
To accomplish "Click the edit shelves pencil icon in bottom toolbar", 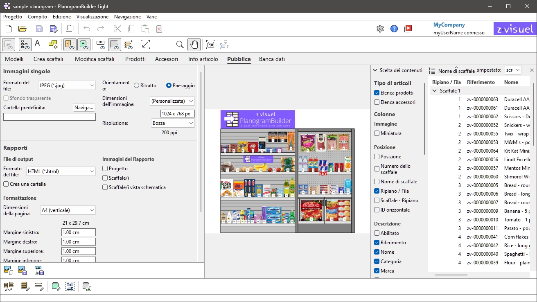I will pos(25,286).
